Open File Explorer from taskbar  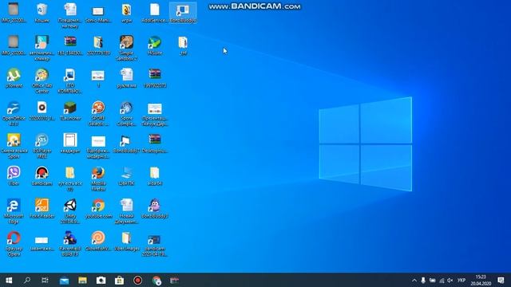(x=82, y=280)
